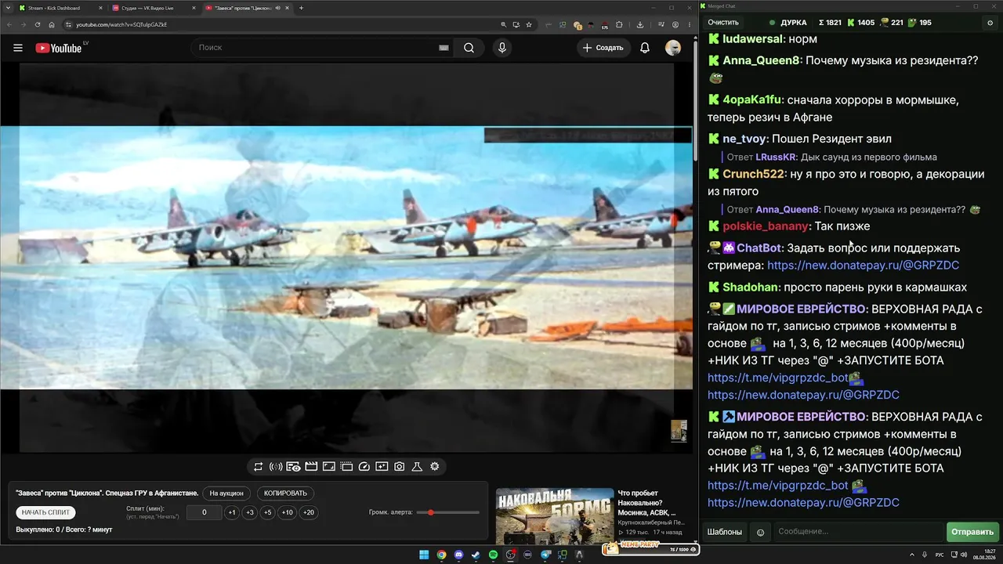
Task: Click the split minutes input field
Action: (x=205, y=512)
